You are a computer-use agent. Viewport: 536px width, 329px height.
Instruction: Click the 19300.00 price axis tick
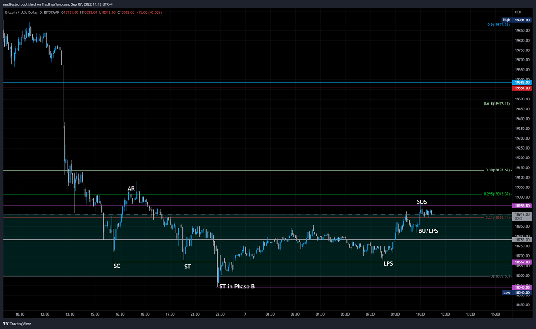pos(522,138)
